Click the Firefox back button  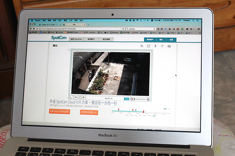pyautogui.click(x=31, y=29)
